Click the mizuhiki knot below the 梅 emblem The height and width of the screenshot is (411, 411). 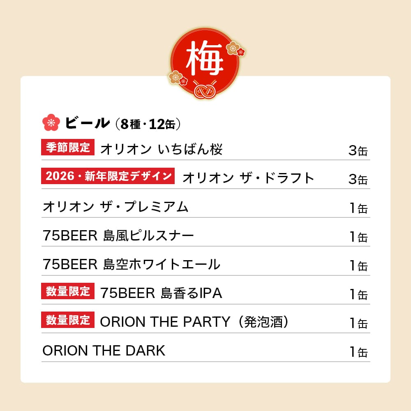pyautogui.click(x=205, y=90)
